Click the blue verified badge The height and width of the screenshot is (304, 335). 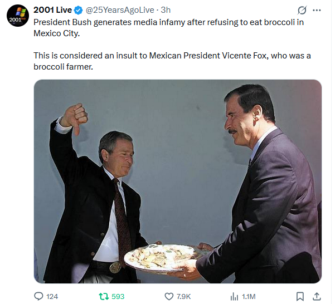click(78, 10)
